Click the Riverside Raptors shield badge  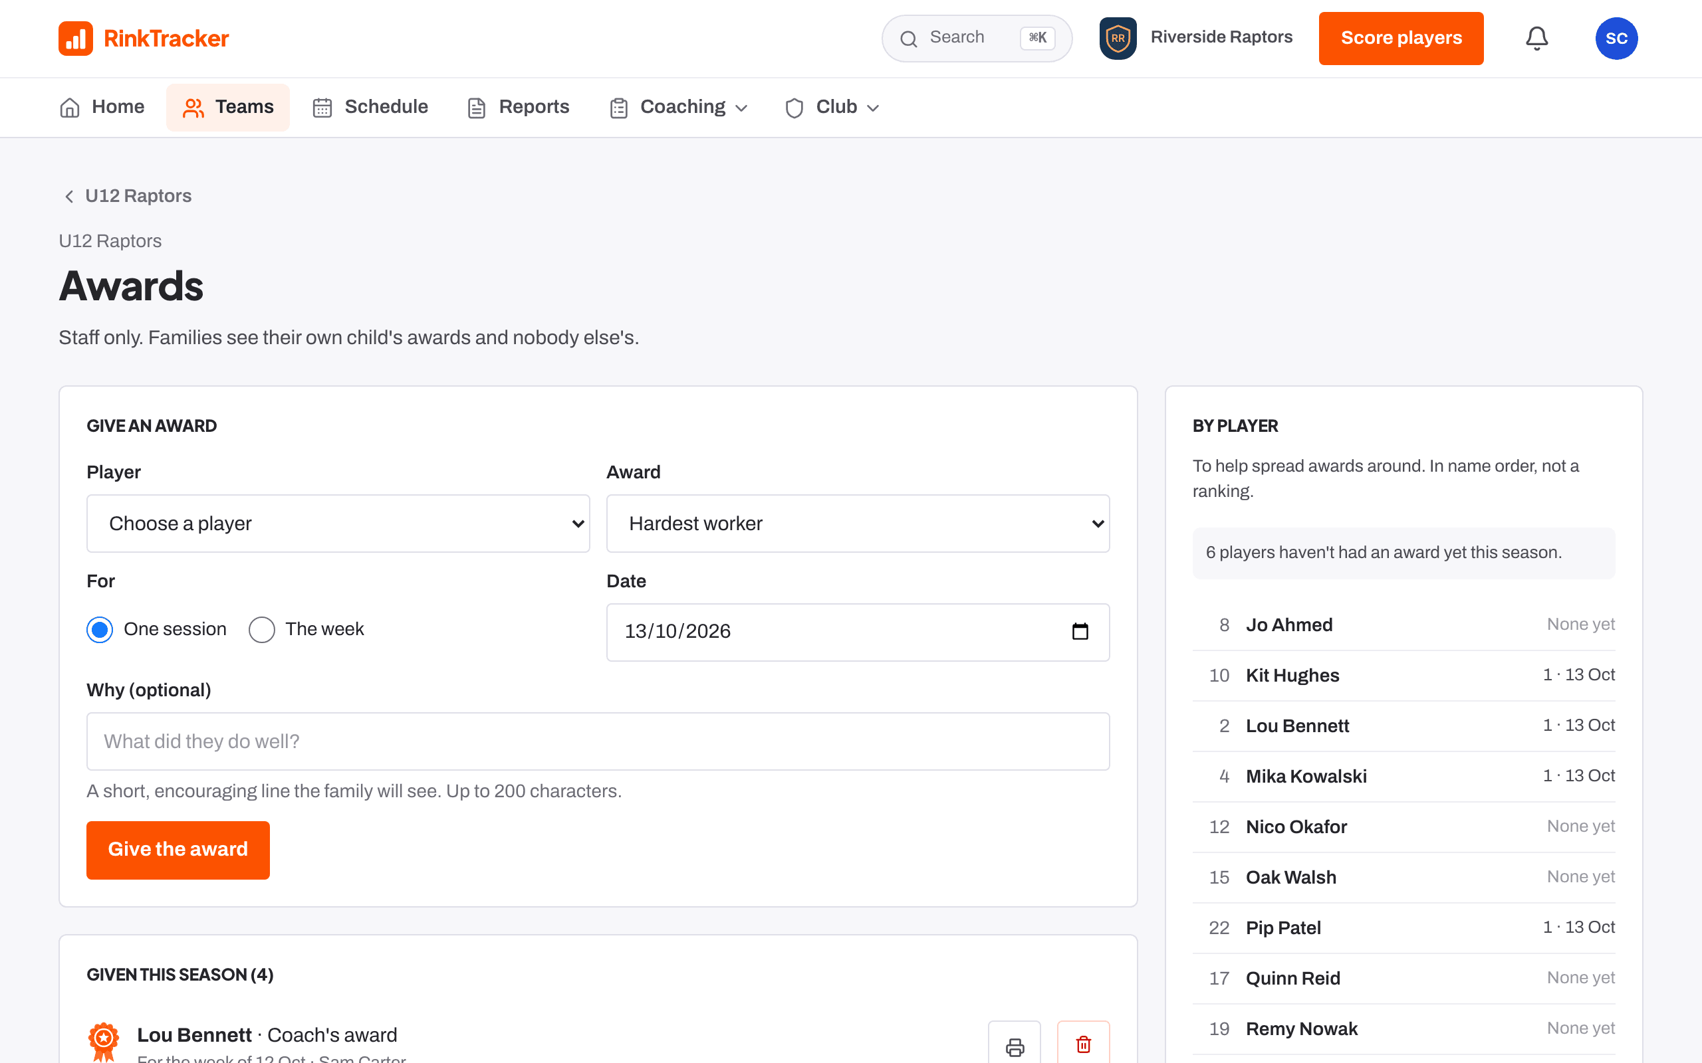pos(1118,38)
